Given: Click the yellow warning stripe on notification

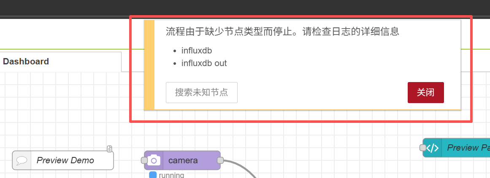Looking at the screenshot, I should click(149, 64).
